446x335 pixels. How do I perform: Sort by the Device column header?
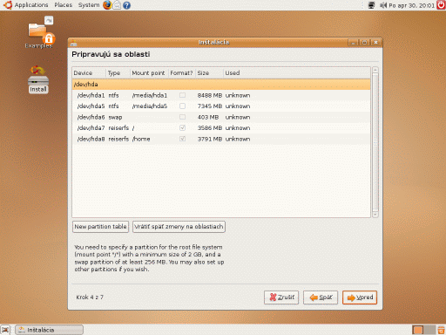89,73
